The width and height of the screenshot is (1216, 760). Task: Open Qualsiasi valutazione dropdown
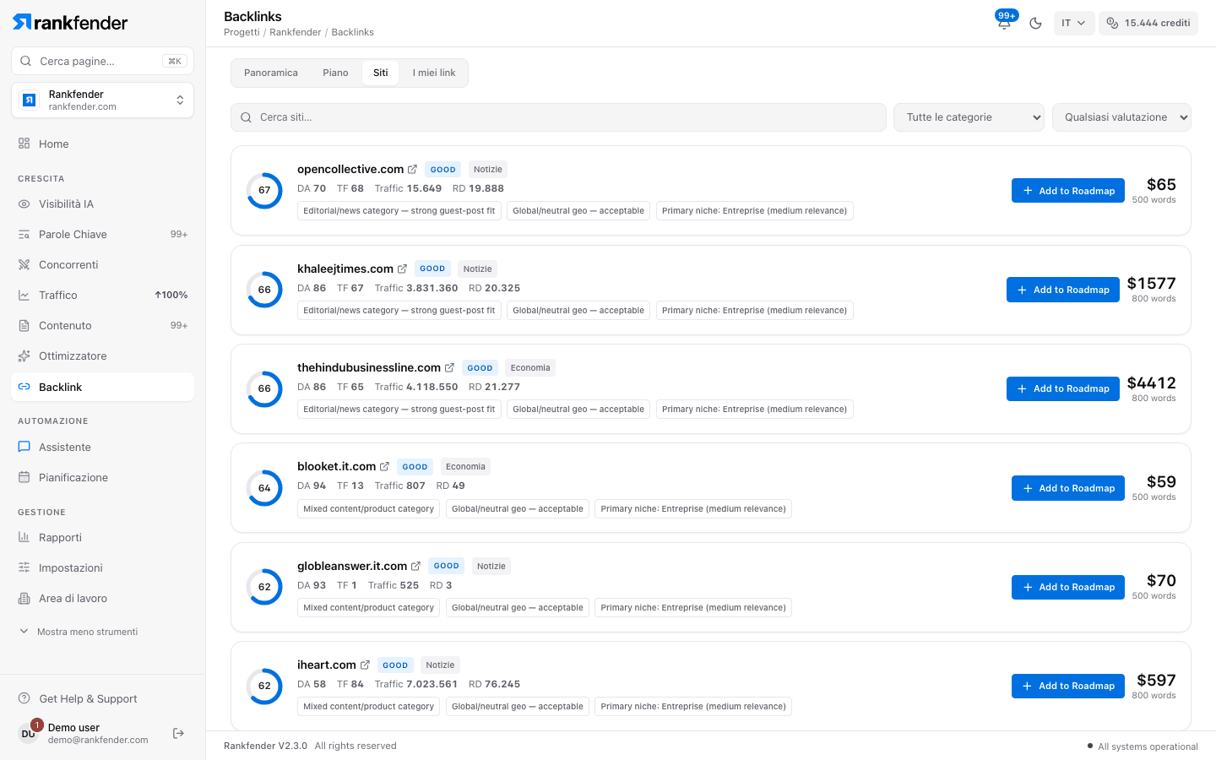tap(1121, 117)
